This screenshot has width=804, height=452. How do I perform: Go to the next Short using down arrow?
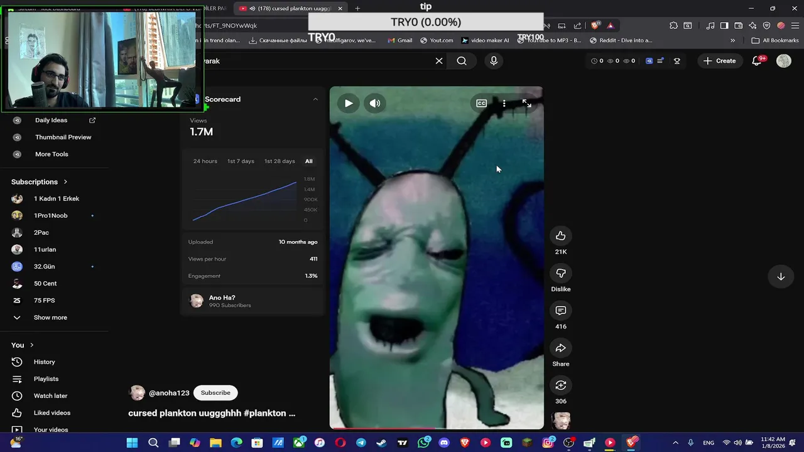point(781,277)
